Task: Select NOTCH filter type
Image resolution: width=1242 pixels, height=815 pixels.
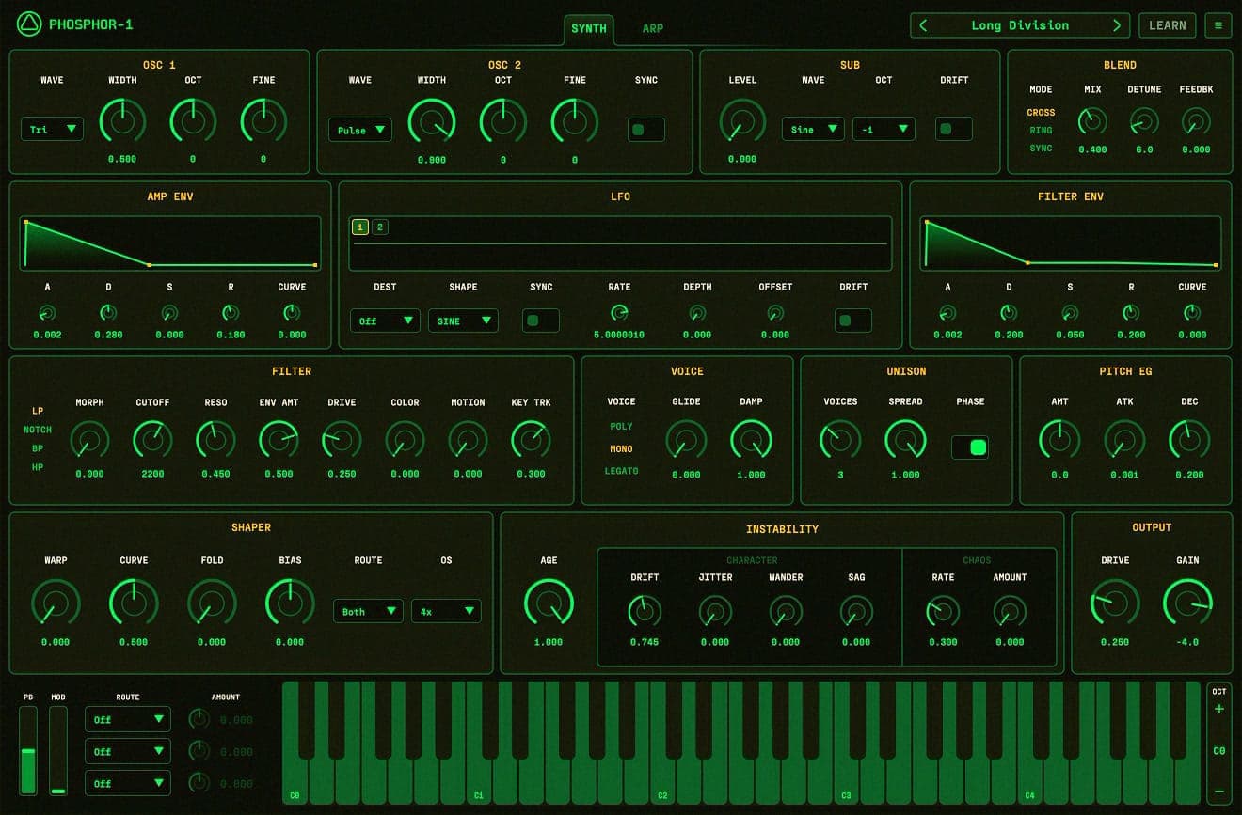Action: point(38,430)
